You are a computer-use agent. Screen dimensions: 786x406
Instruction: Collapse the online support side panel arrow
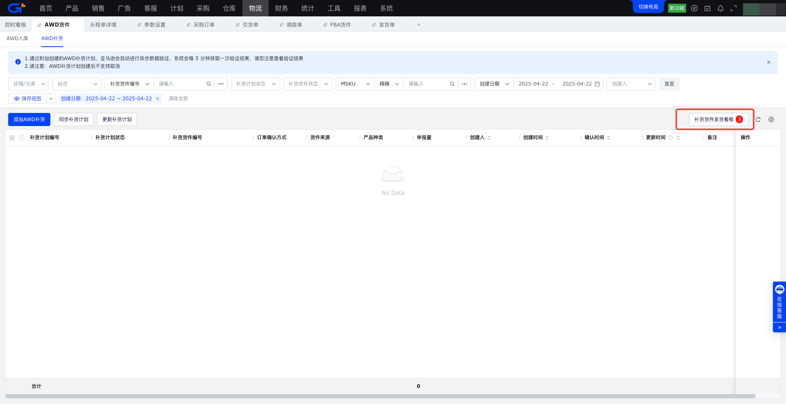tap(779, 327)
